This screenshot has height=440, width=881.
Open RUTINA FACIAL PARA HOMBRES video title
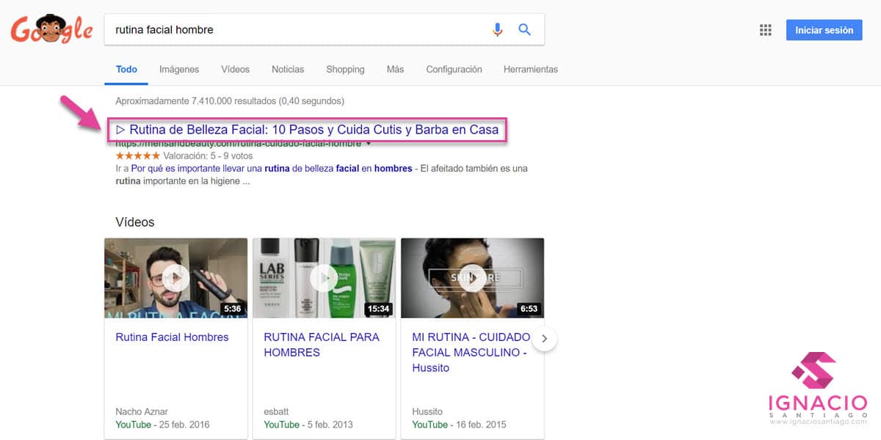[x=322, y=345]
